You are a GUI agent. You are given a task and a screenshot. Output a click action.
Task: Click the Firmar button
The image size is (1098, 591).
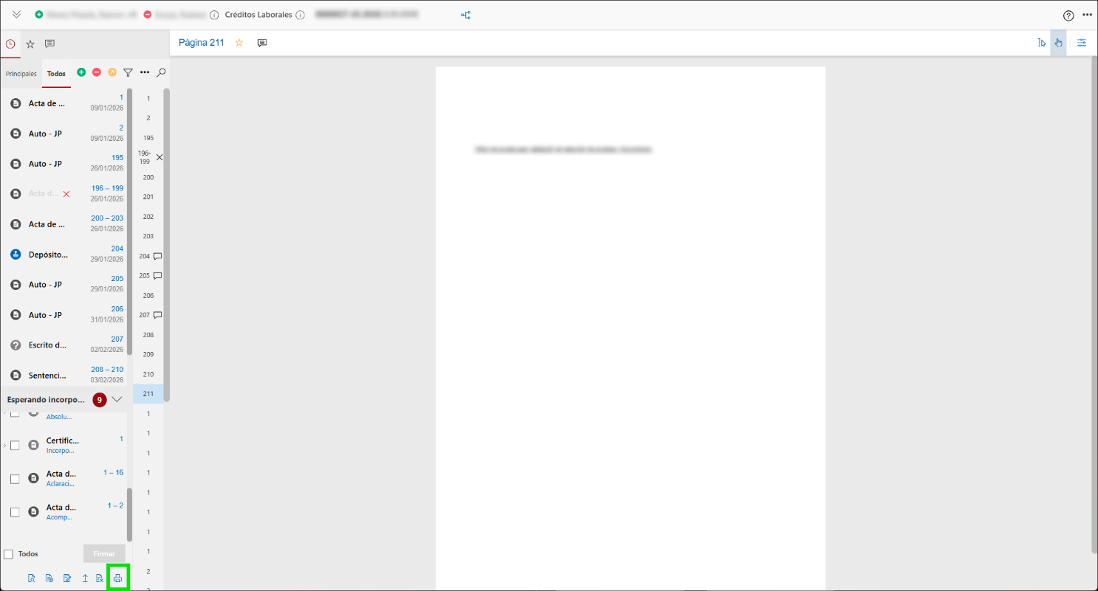point(104,554)
